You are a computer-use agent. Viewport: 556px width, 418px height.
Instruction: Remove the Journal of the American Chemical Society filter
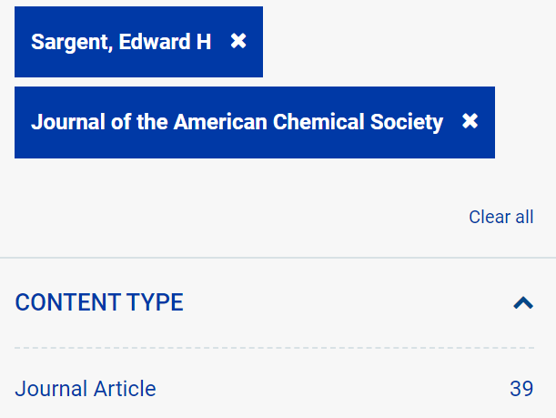[x=470, y=121]
